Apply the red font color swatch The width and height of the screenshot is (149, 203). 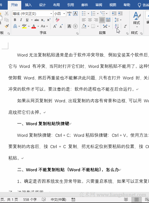pyautogui.click(x=34, y=26)
